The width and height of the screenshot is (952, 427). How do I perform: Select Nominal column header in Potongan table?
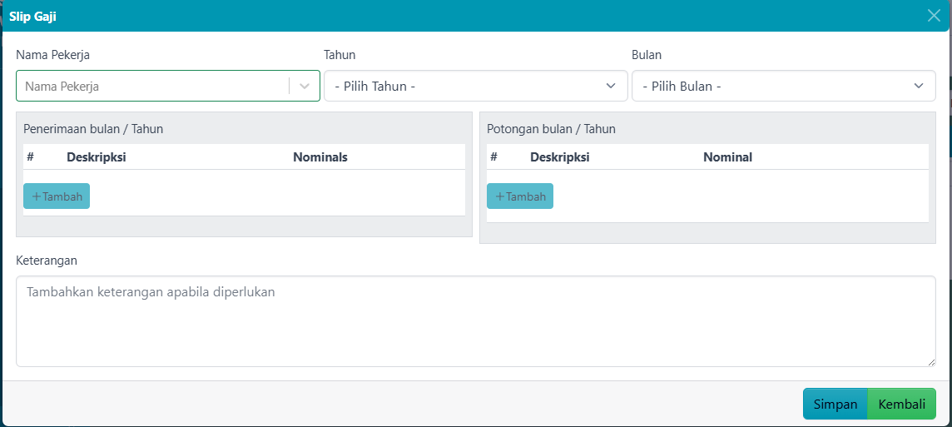[727, 156]
